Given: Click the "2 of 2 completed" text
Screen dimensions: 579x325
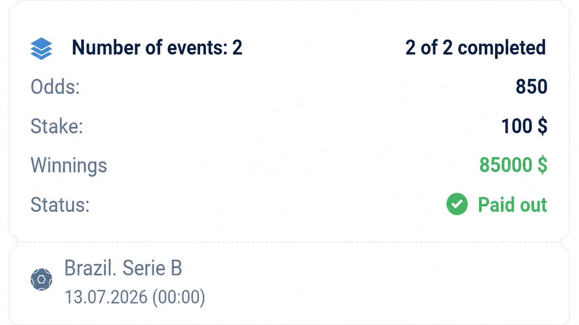Looking at the screenshot, I should click(475, 48).
